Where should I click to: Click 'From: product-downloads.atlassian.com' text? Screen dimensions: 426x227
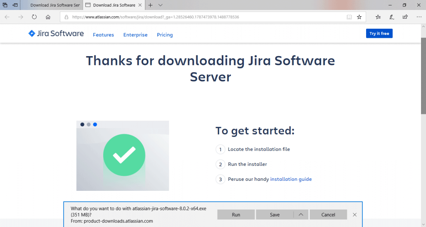point(111,221)
